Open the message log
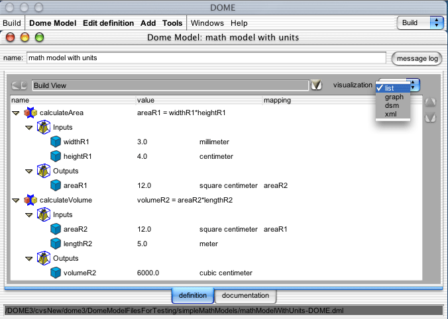The height and width of the screenshot is (319, 448). click(417, 58)
